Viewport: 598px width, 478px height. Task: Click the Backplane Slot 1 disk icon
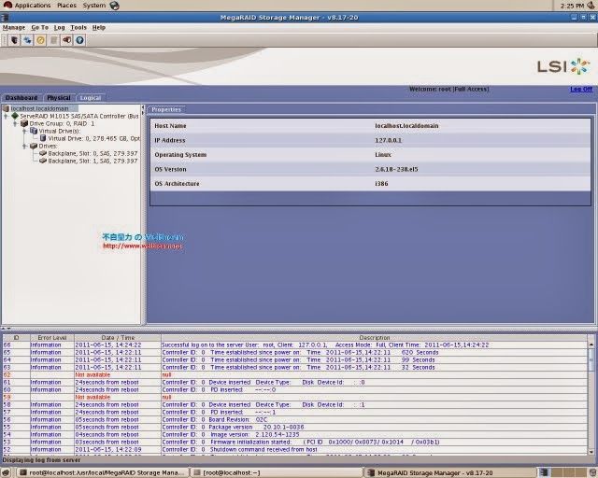click(43, 161)
